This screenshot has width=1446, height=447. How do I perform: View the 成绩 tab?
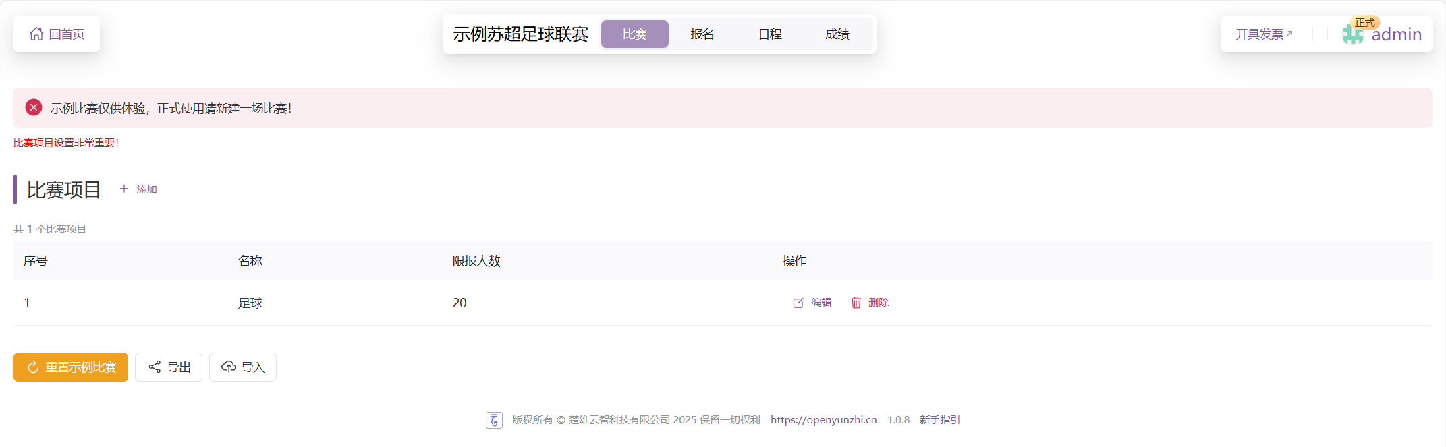click(x=837, y=34)
